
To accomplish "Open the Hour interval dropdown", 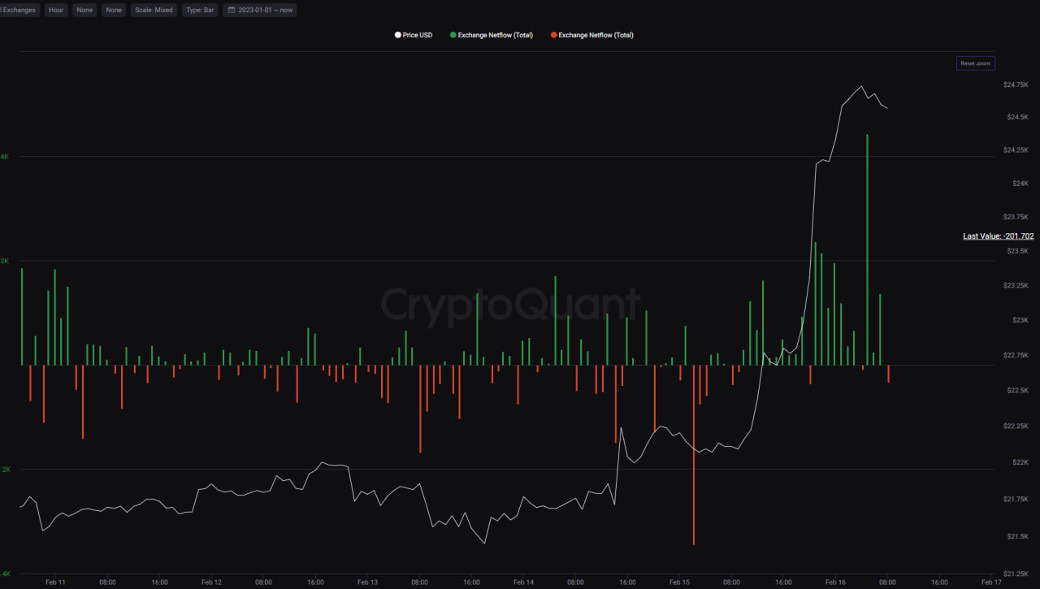I will (x=55, y=10).
